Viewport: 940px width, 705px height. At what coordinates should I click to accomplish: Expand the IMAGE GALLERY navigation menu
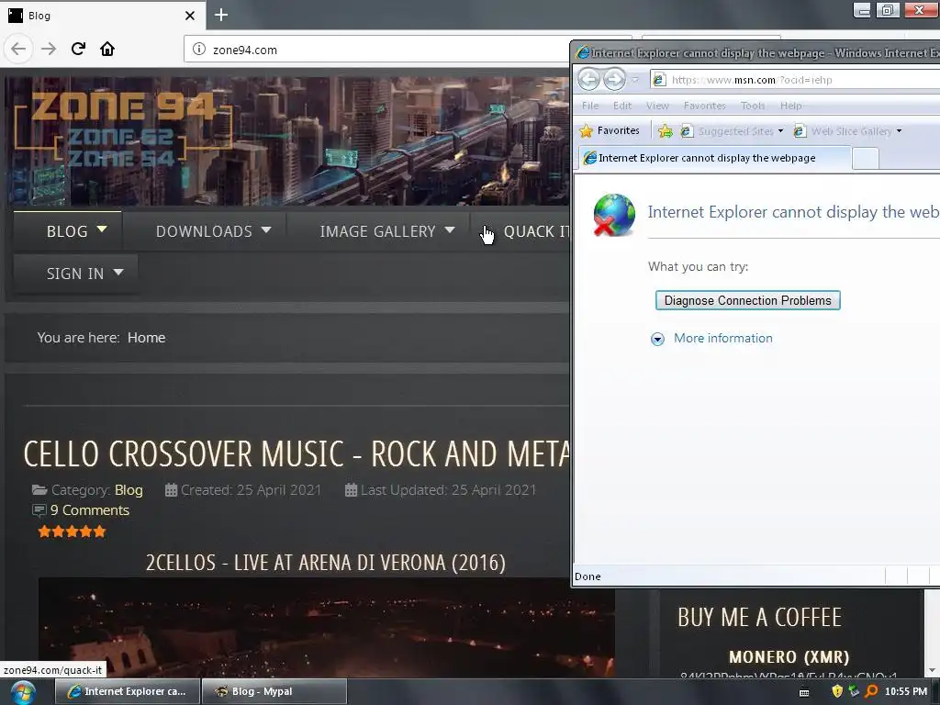pos(386,231)
